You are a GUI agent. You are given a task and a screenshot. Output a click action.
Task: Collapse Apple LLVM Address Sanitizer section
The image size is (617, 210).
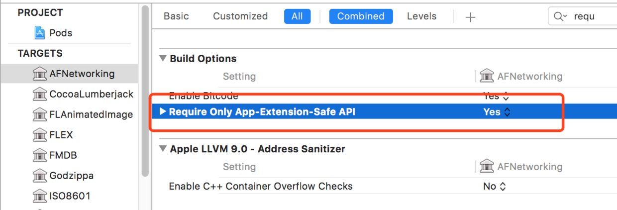[163, 149]
